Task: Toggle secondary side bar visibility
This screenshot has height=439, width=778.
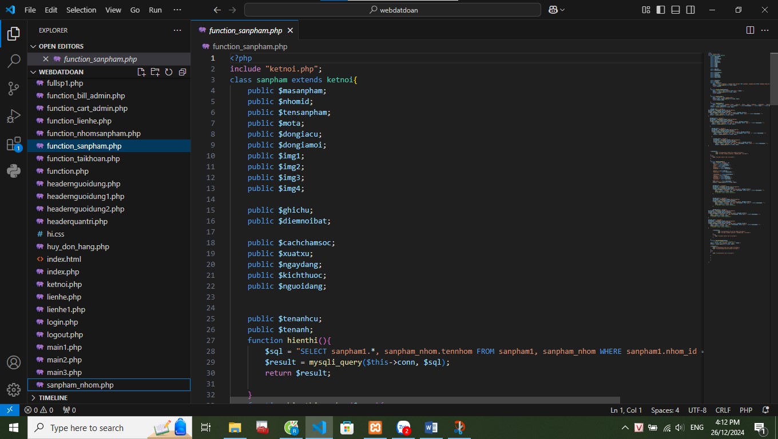Action: (x=690, y=10)
